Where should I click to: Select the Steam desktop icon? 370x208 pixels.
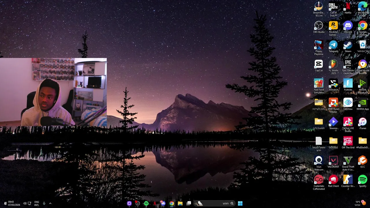[x=348, y=47]
